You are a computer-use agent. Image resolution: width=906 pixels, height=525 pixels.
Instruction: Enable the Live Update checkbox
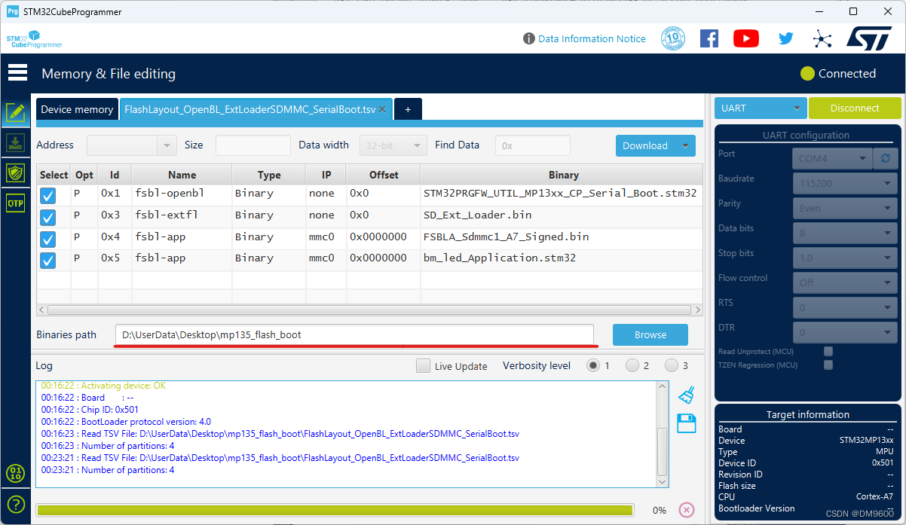click(x=423, y=366)
